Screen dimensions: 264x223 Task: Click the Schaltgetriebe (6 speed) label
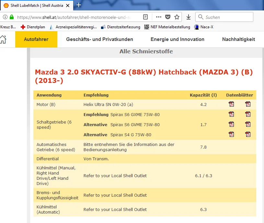point(54,125)
